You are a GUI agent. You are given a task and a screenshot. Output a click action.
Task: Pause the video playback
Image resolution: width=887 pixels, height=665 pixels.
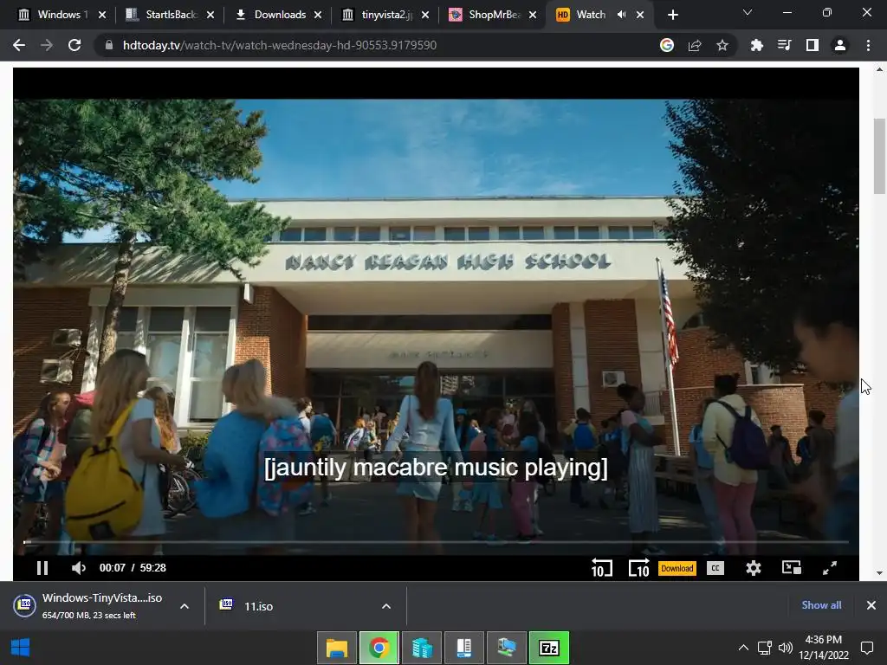(42, 568)
